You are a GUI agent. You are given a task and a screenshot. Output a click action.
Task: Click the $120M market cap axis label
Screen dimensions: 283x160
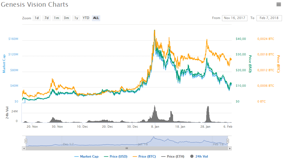(13, 54)
